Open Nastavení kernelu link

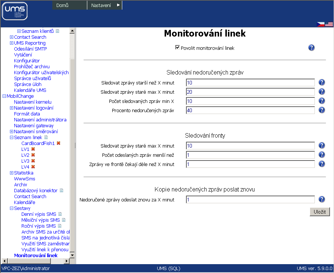click(x=33, y=102)
